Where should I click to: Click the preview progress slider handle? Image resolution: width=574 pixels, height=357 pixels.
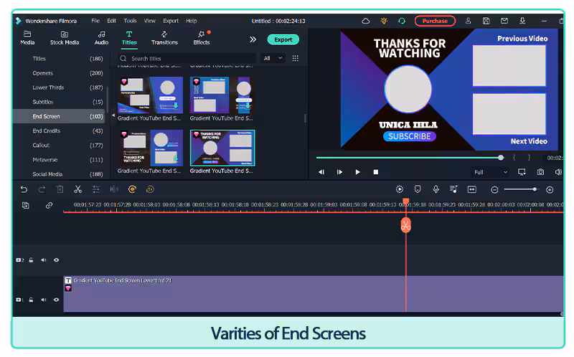pyautogui.click(x=501, y=158)
